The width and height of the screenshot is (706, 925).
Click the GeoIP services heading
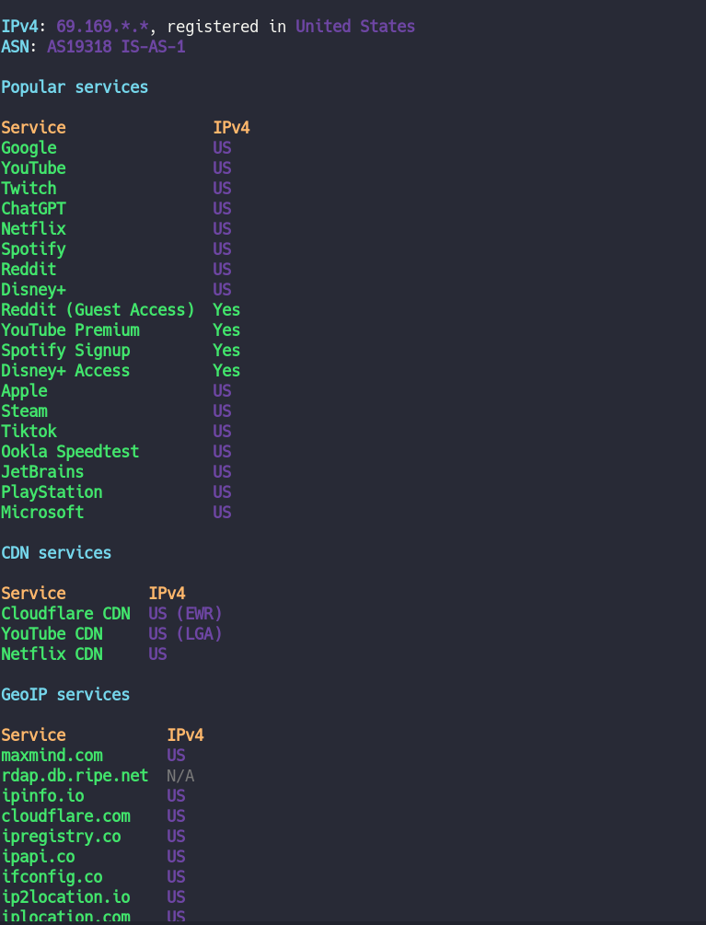(65, 695)
